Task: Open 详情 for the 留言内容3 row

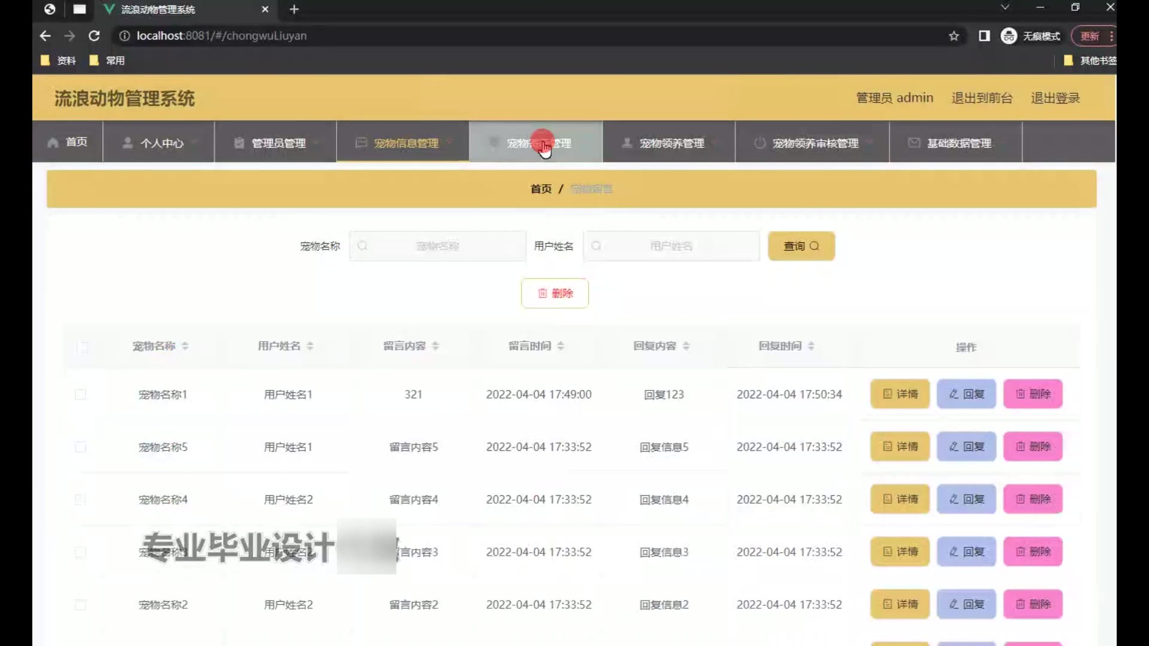Action: pos(900,551)
